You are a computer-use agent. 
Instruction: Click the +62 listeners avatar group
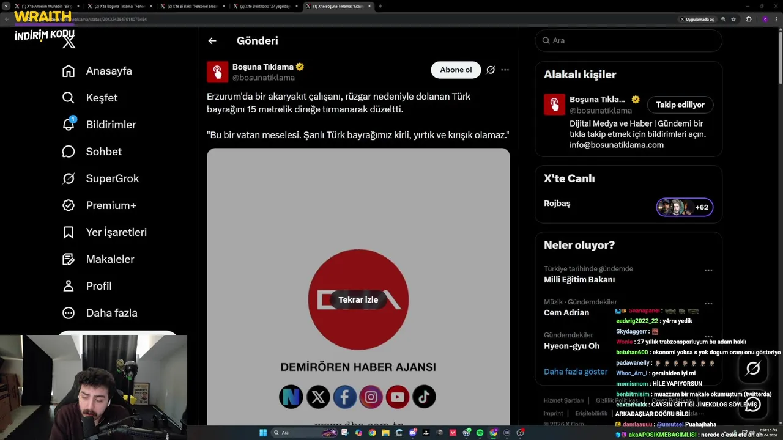[685, 207]
